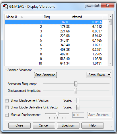Image resolution: width=117 pixels, height=134 pixels.
Task: Sort list by Freq column header
Action: (x=56, y=17)
